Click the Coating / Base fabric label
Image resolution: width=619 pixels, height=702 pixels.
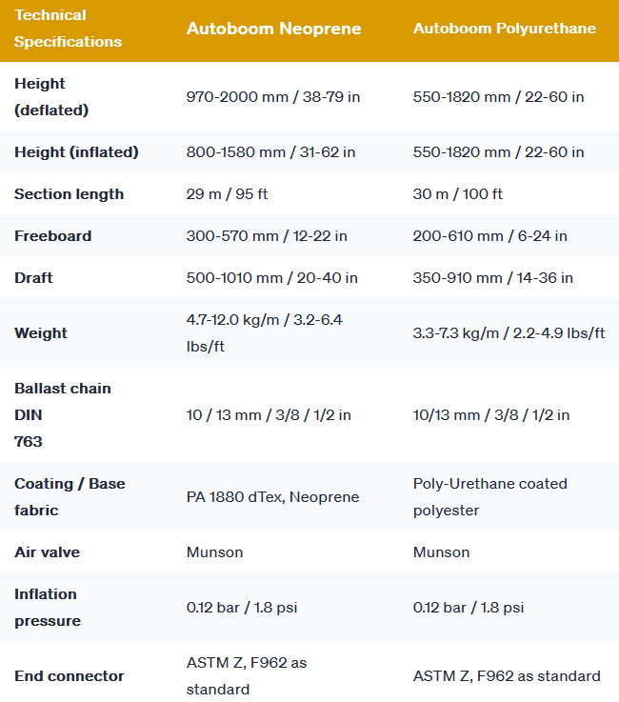(70, 497)
